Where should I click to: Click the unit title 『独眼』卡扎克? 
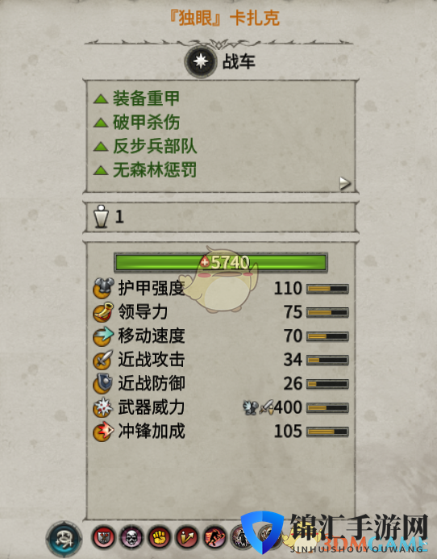click(224, 19)
